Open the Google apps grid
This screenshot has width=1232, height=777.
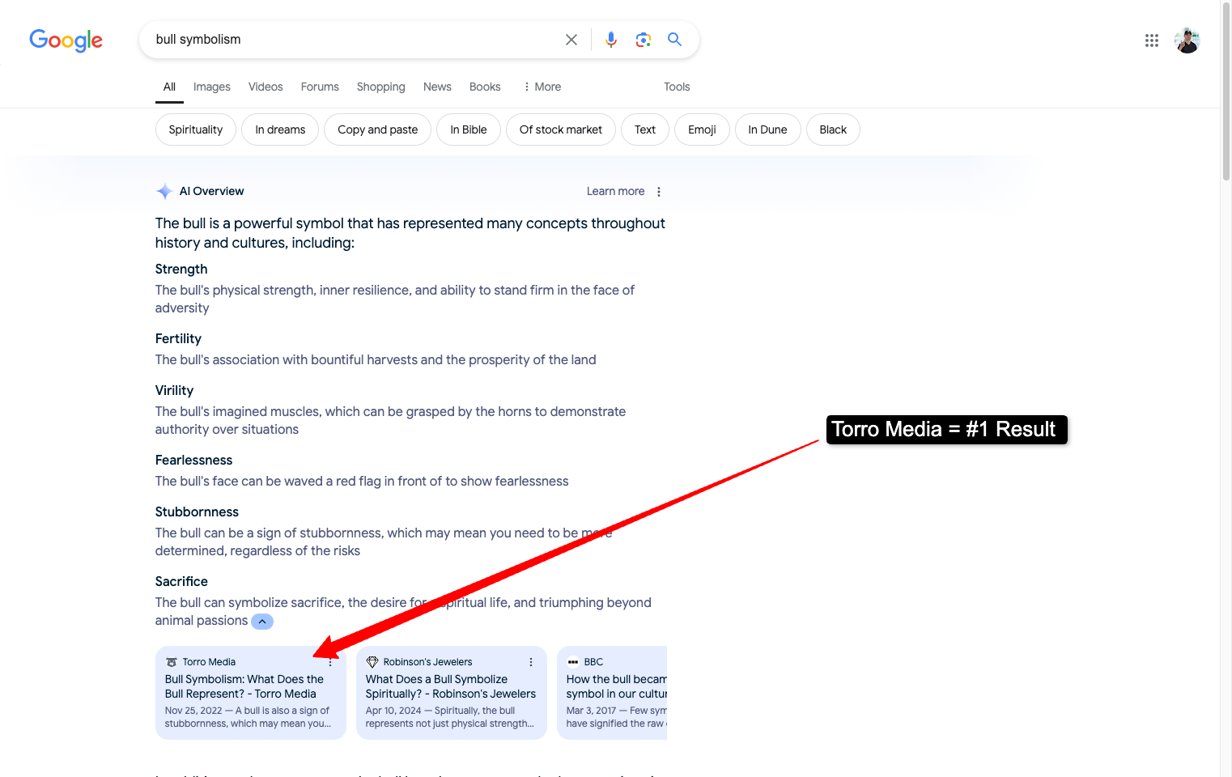coord(1152,40)
